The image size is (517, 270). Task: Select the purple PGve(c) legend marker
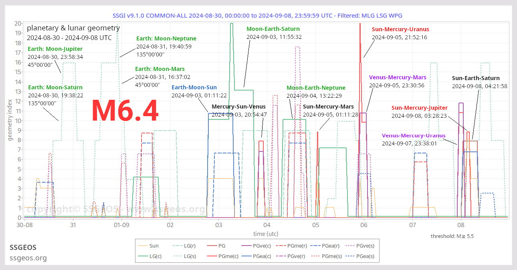(x=247, y=246)
